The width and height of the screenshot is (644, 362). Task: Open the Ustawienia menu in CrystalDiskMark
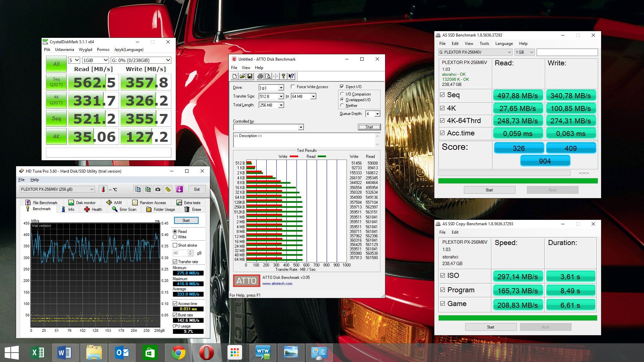[x=64, y=50]
